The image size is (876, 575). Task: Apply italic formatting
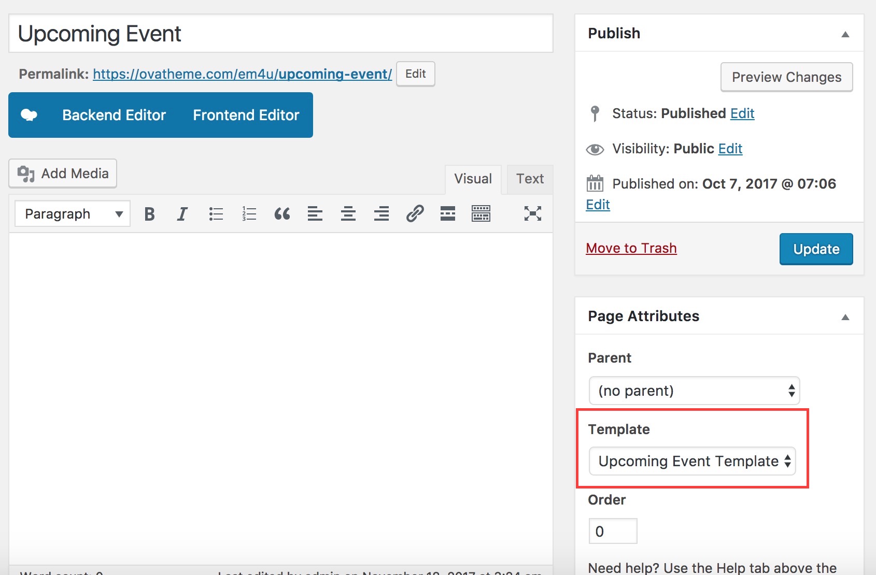click(182, 214)
